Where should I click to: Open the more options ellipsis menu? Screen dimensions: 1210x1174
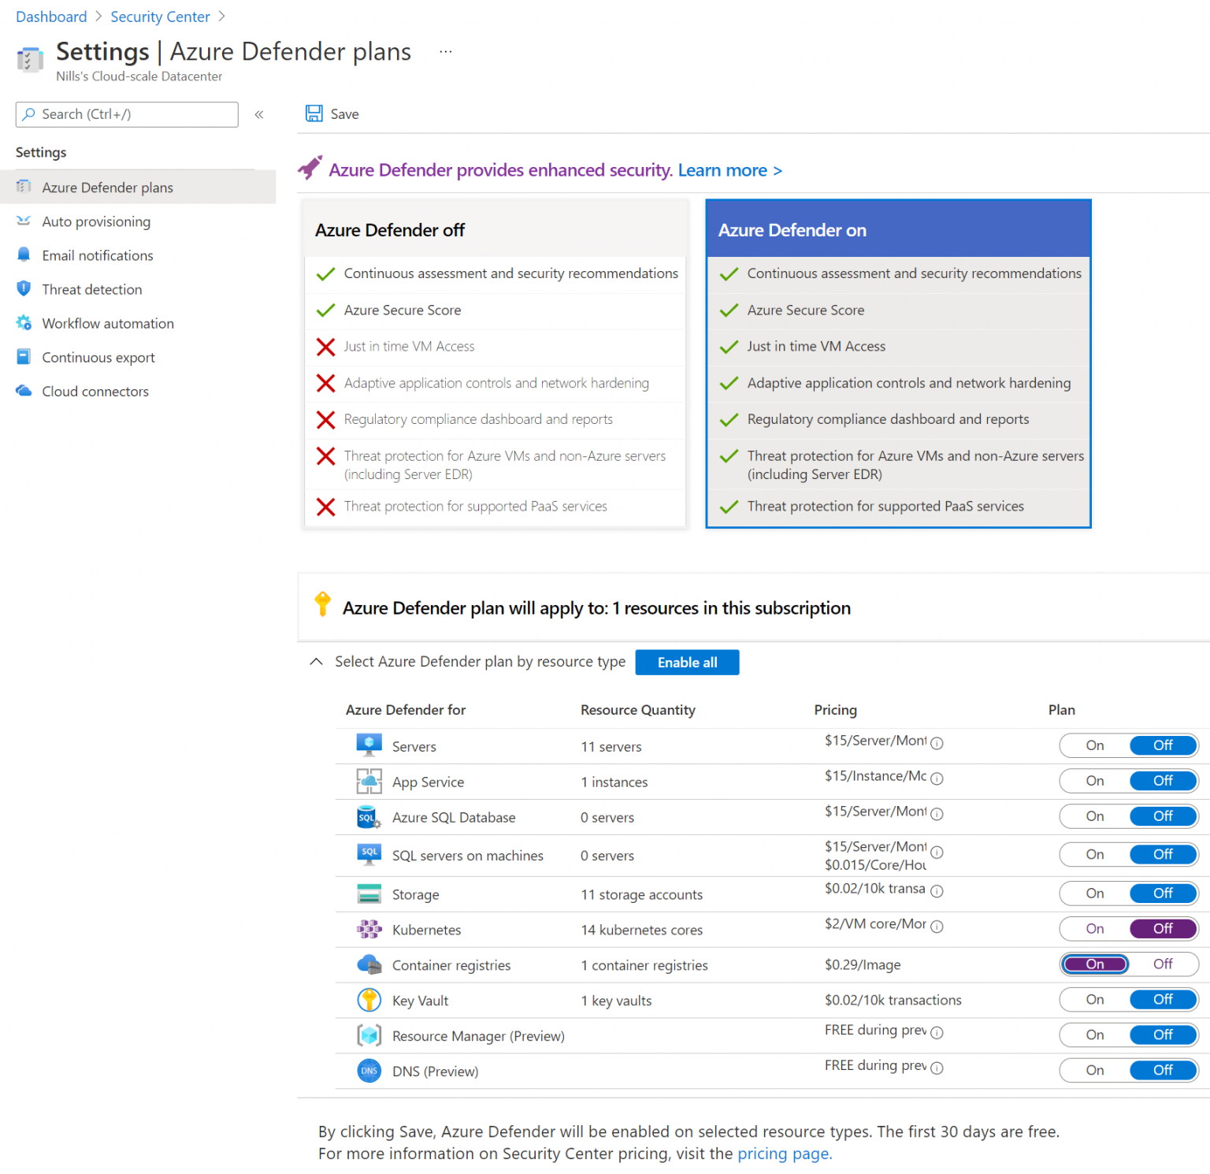click(x=446, y=50)
